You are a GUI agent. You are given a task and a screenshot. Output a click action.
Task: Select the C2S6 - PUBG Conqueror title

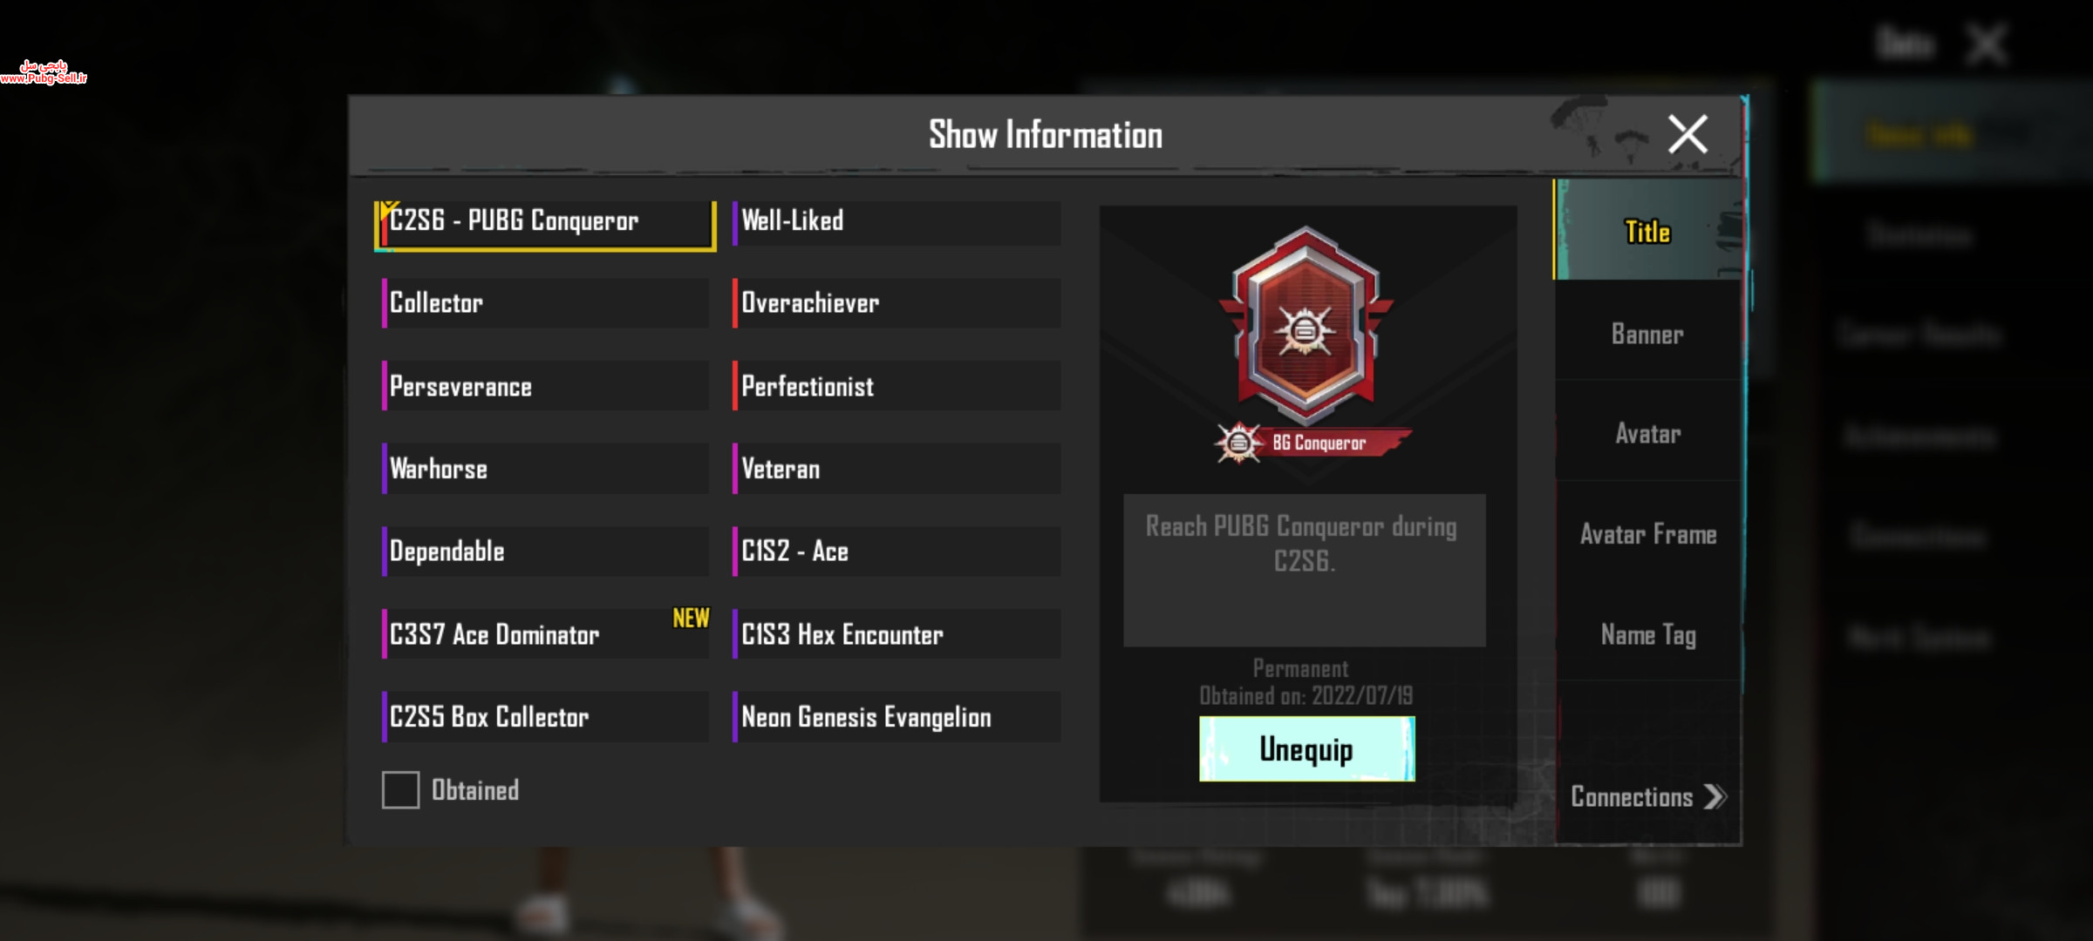pyautogui.click(x=546, y=225)
